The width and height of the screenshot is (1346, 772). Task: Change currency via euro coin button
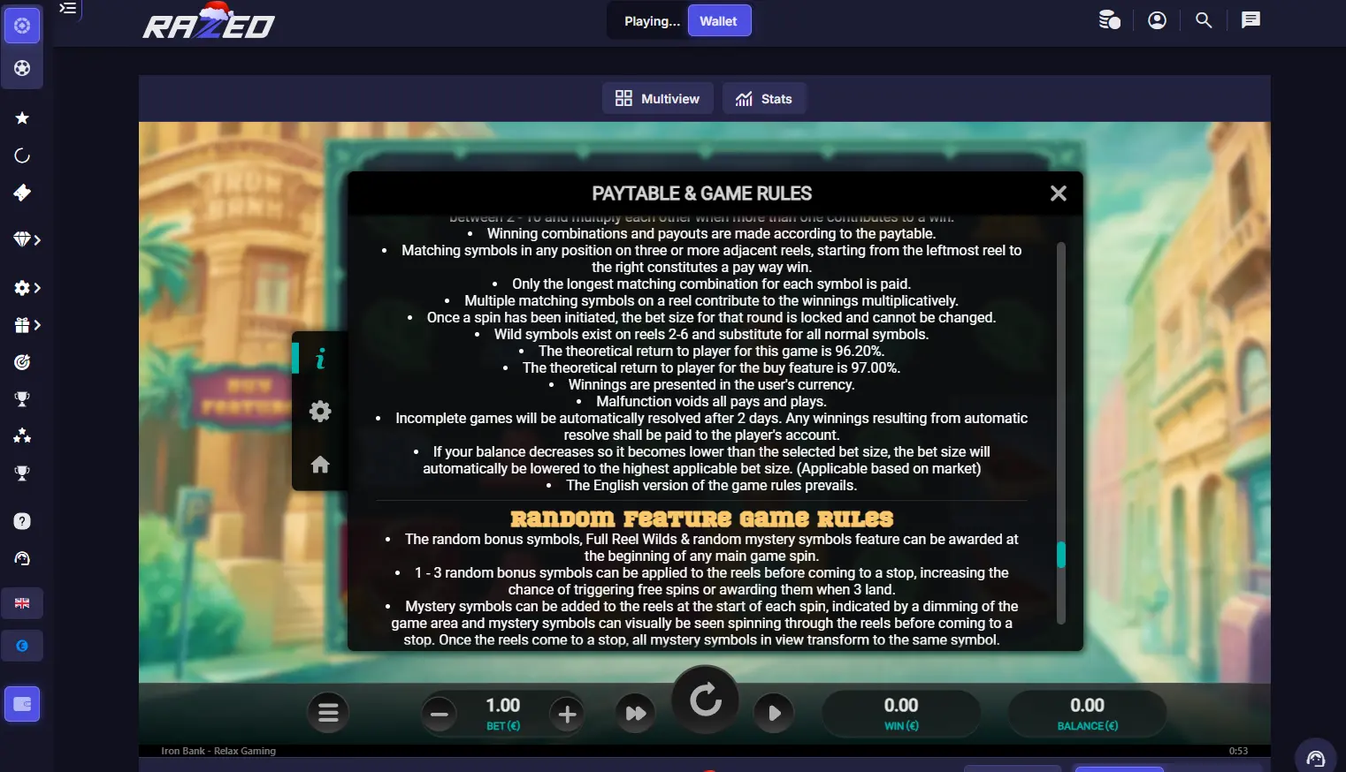pyautogui.click(x=22, y=646)
